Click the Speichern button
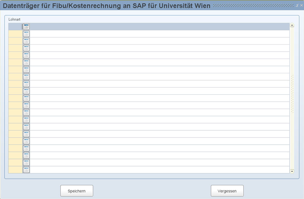The height and width of the screenshot is (199, 304). tap(77, 191)
